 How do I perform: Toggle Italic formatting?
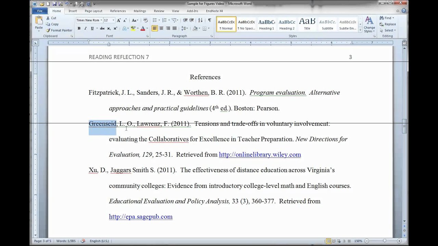(86, 28)
